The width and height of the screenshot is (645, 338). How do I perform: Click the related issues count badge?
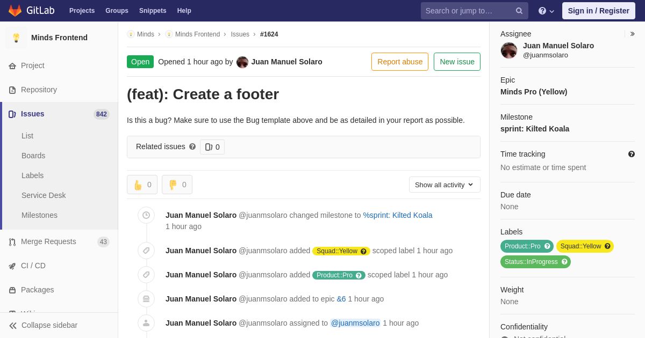point(212,147)
